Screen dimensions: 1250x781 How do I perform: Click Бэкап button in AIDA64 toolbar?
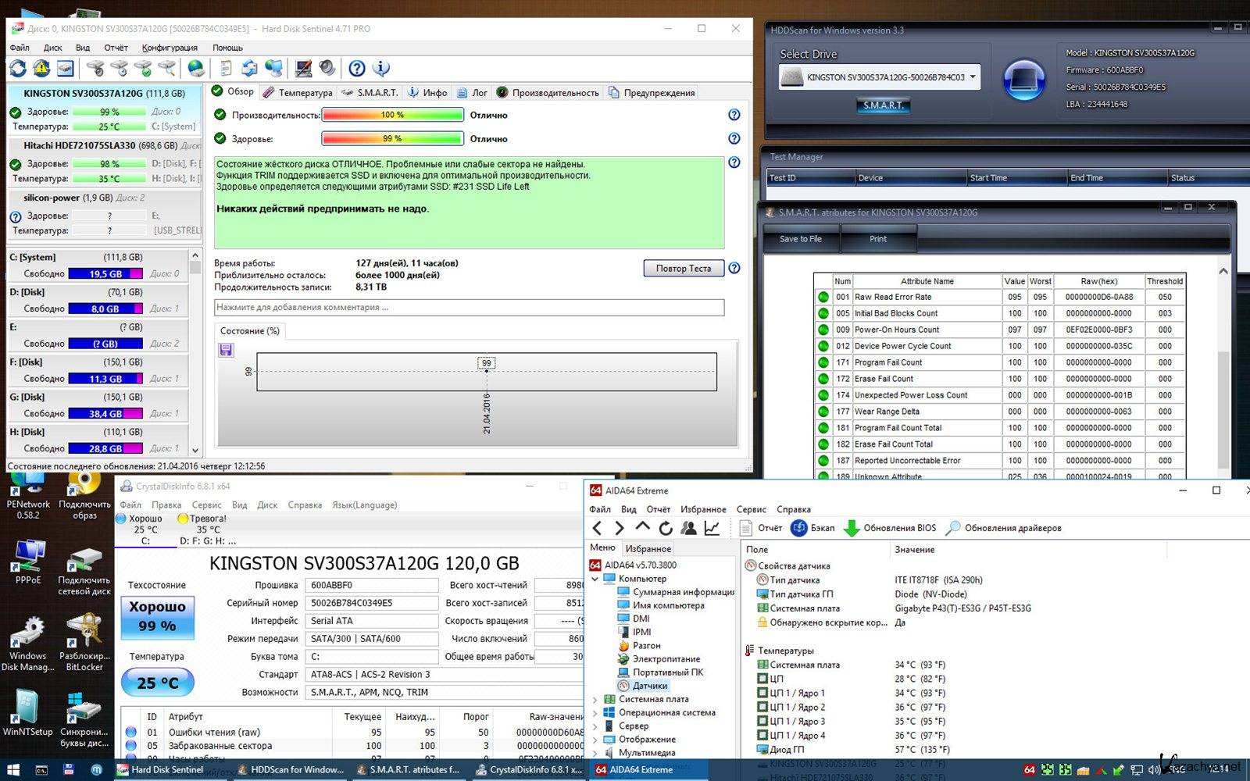[x=813, y=528]
